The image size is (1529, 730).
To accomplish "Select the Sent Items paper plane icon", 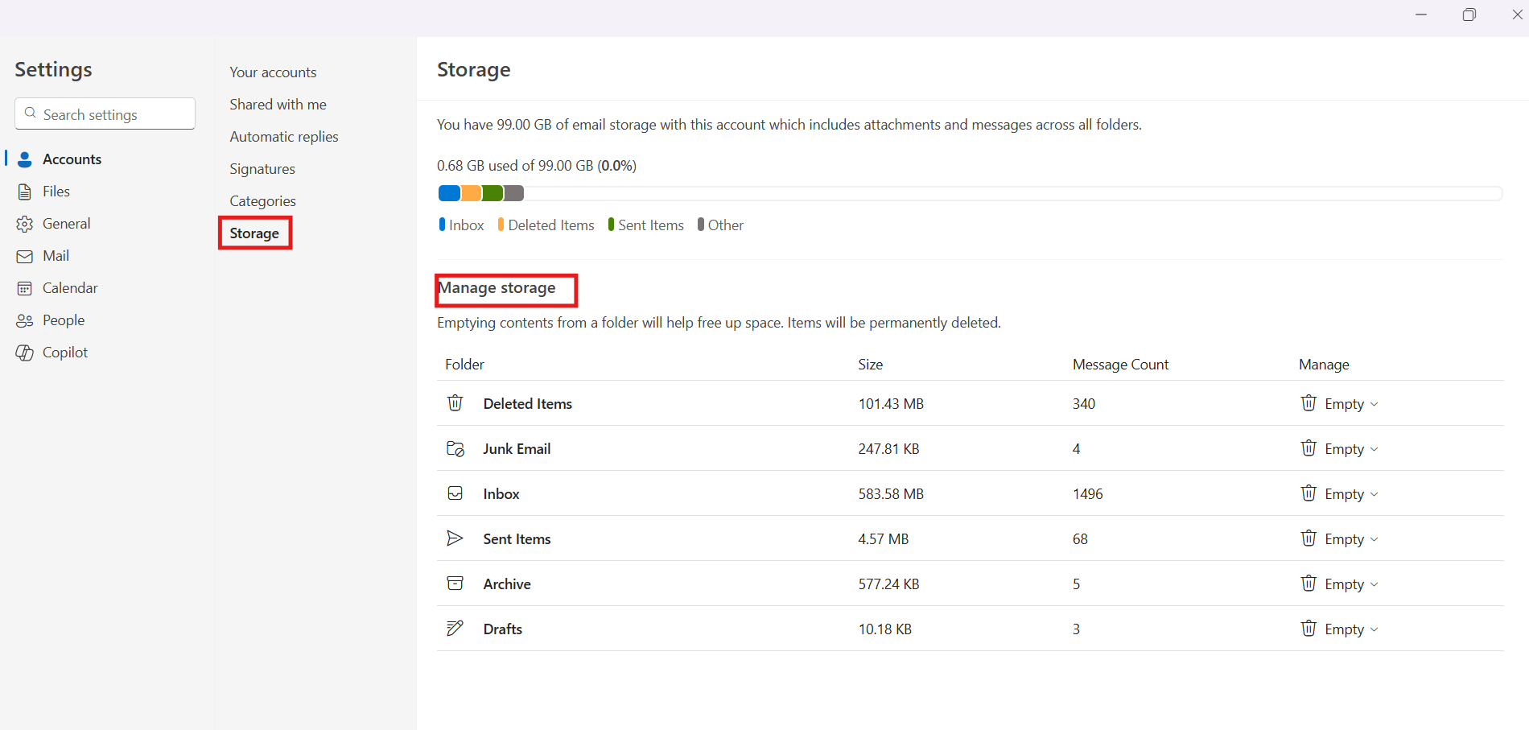I will (x=455, y=538).
